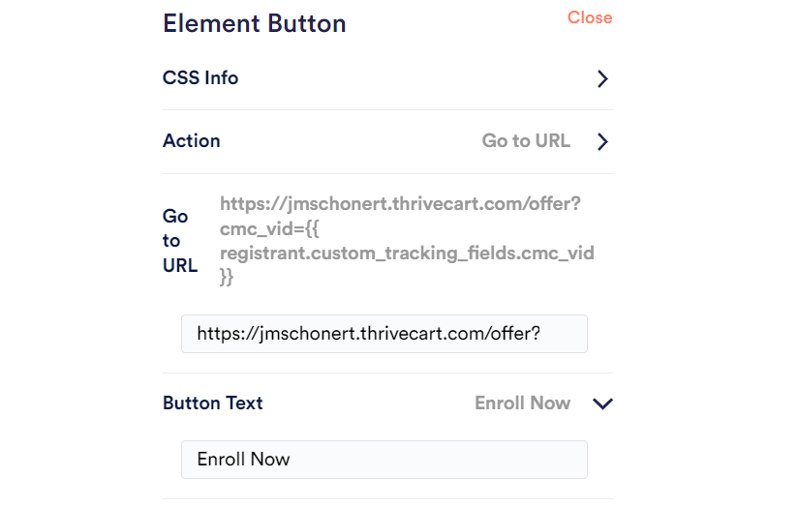The height and width of the screenshot is (508, 799).
Task: Click the Go to URL field label
Action: (x=179, y=241)
